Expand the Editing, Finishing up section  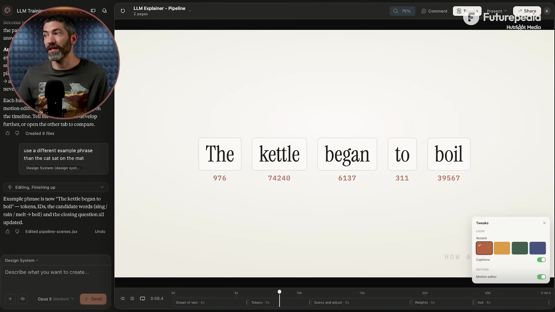(56, 187)
